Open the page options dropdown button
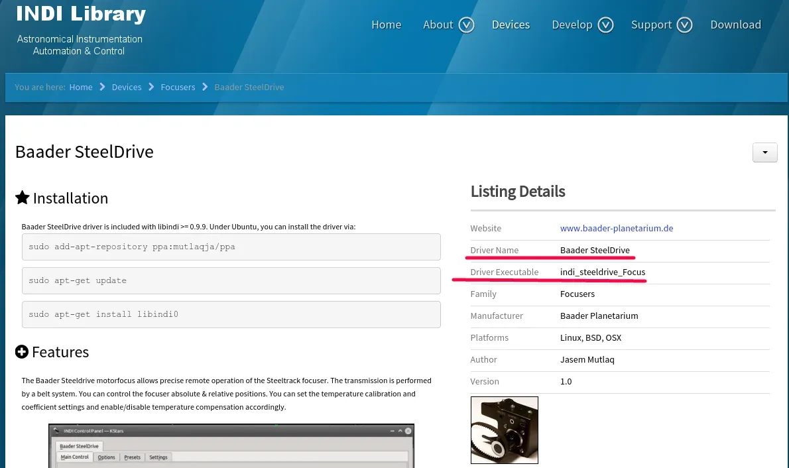789x468 pixels. pos(765,152)
